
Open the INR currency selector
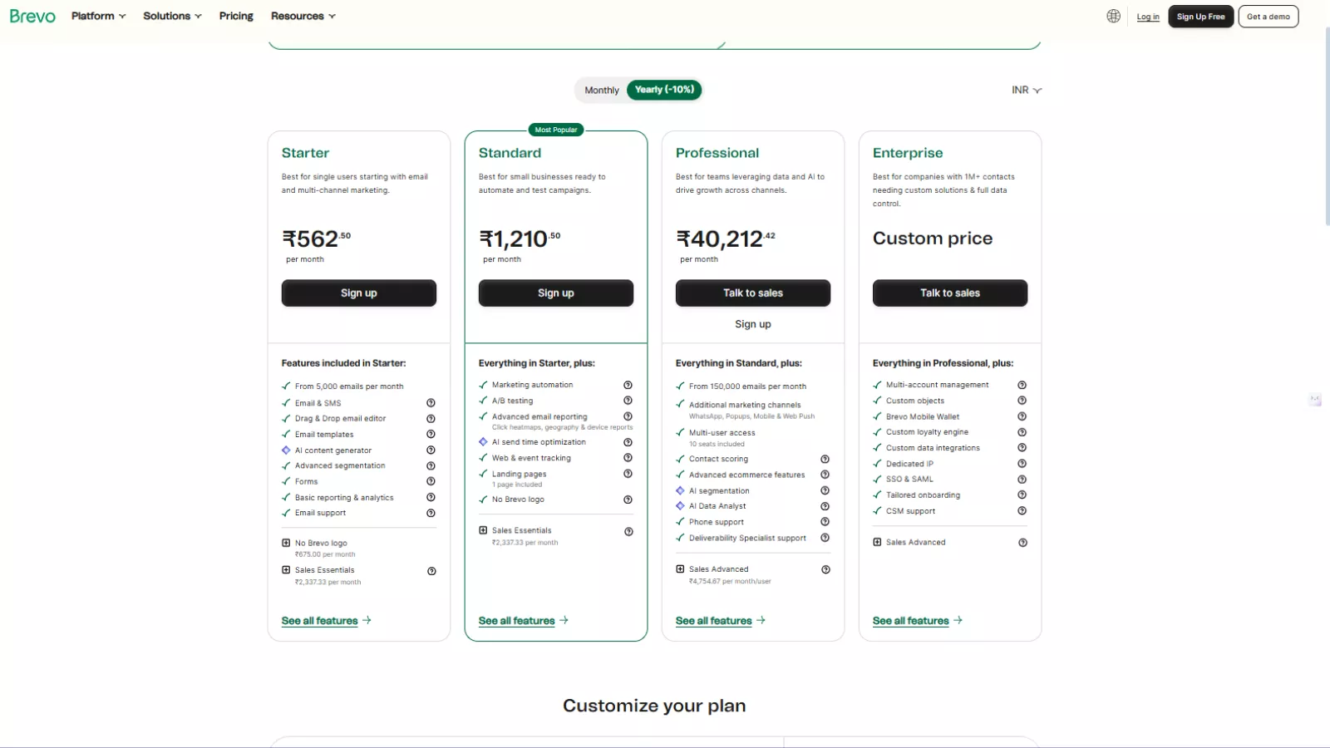pos(1025,90)
